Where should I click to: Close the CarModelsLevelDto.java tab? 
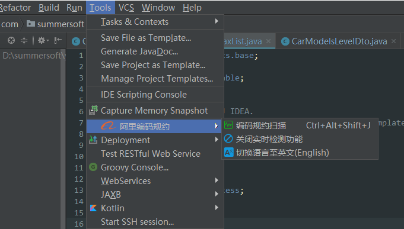coord(394,41)
